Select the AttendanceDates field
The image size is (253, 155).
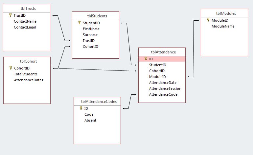(x=29, y=80)
